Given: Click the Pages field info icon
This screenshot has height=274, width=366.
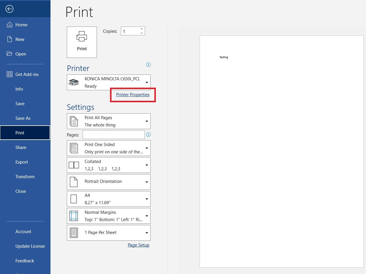Looking at the screenshot, I should pos(148,135).
